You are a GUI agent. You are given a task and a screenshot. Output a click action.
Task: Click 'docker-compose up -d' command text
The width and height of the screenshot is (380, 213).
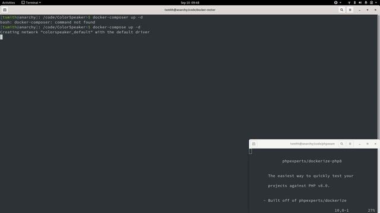point(116,27)
